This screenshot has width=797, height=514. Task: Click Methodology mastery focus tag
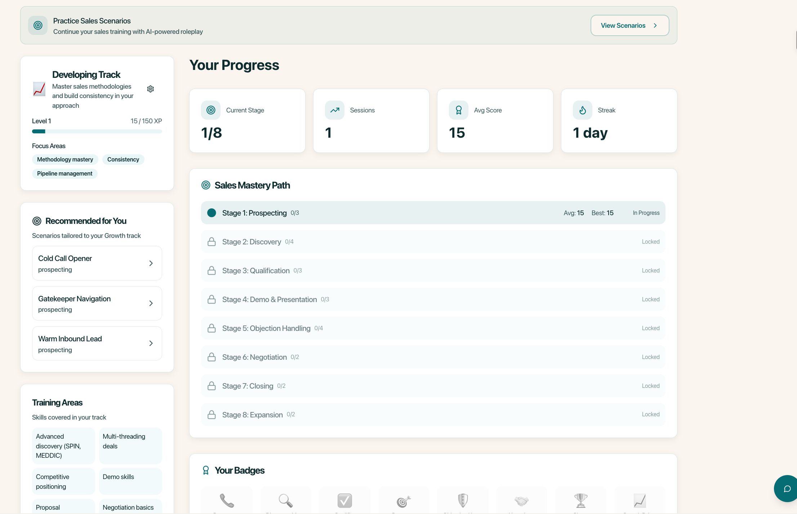(65, 160)
